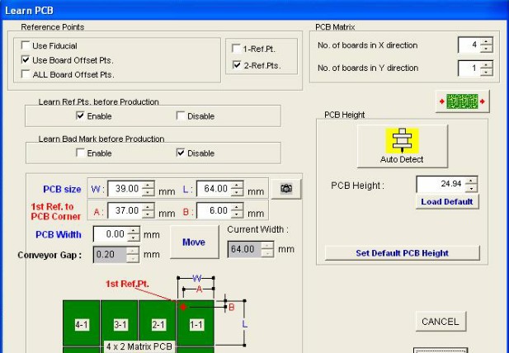The image size is (509, 353).
Task: Check ALL Board Offset Pts. option
Action: click(x=26, y=75)
